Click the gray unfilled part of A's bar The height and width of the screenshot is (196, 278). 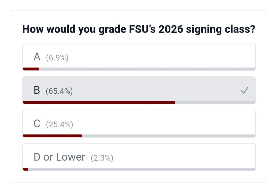(147, 69)
